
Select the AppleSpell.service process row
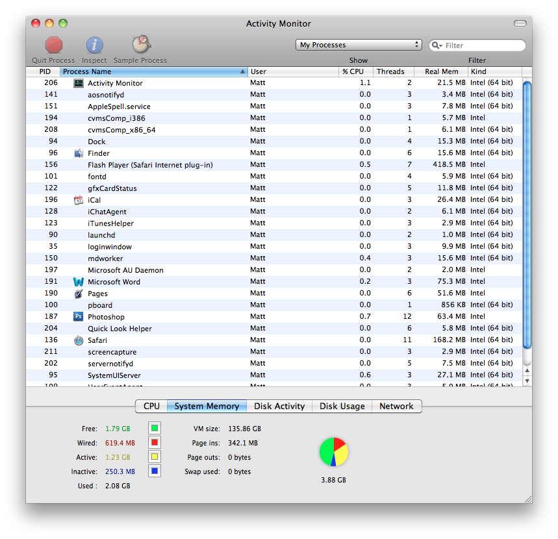tap(274, 107)
